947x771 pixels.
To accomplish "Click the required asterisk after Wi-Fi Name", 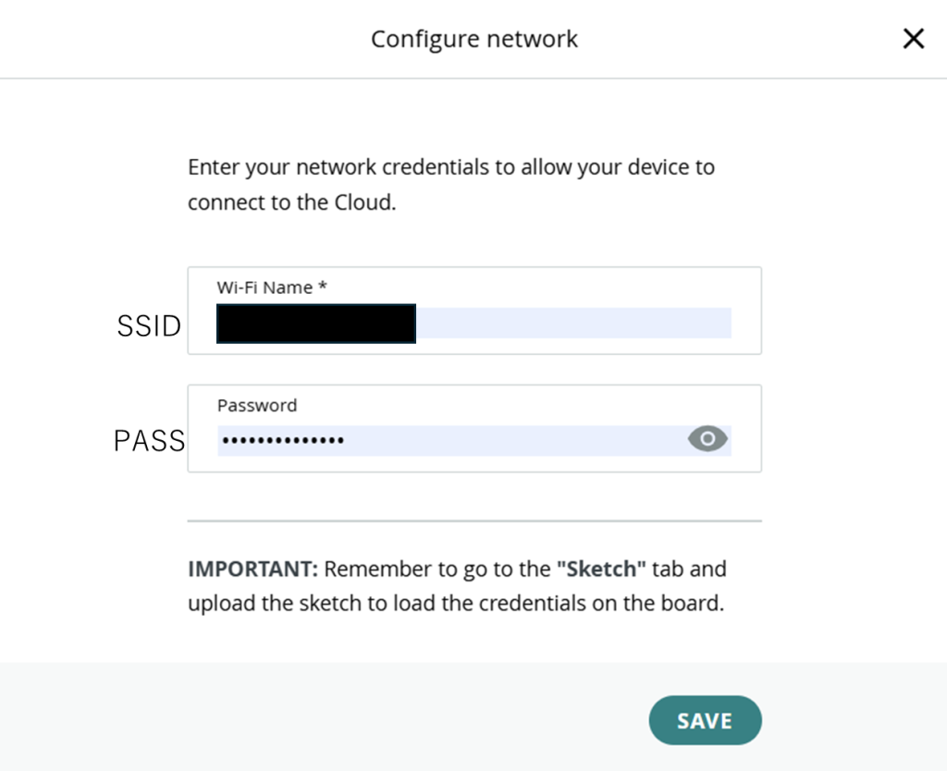I will coord(323,288).
